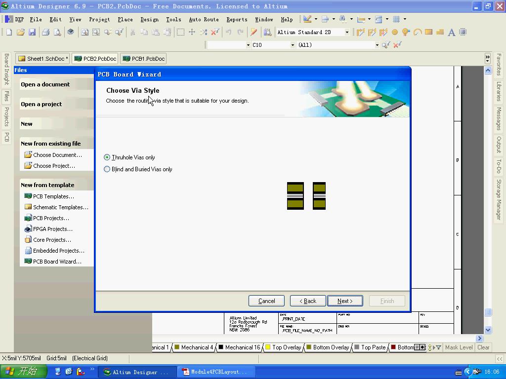Expand the Alignment tools dropdown arrow
Image resolution: width=506 pixels, height=379 pixels.
coord(334,19)
